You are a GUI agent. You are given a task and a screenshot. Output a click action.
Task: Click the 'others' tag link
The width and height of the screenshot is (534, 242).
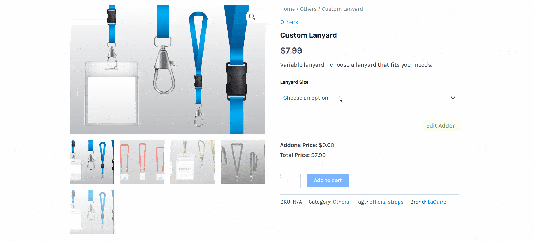[x=377, y=202]
